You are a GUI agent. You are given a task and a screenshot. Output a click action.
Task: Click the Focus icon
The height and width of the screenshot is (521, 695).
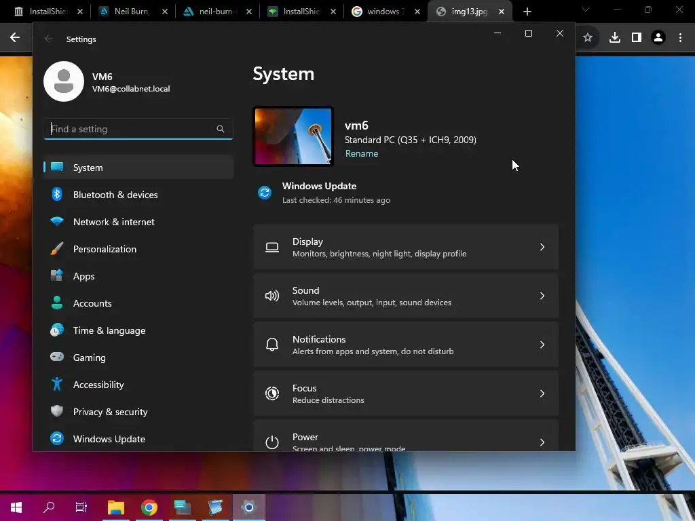point(272,393)
